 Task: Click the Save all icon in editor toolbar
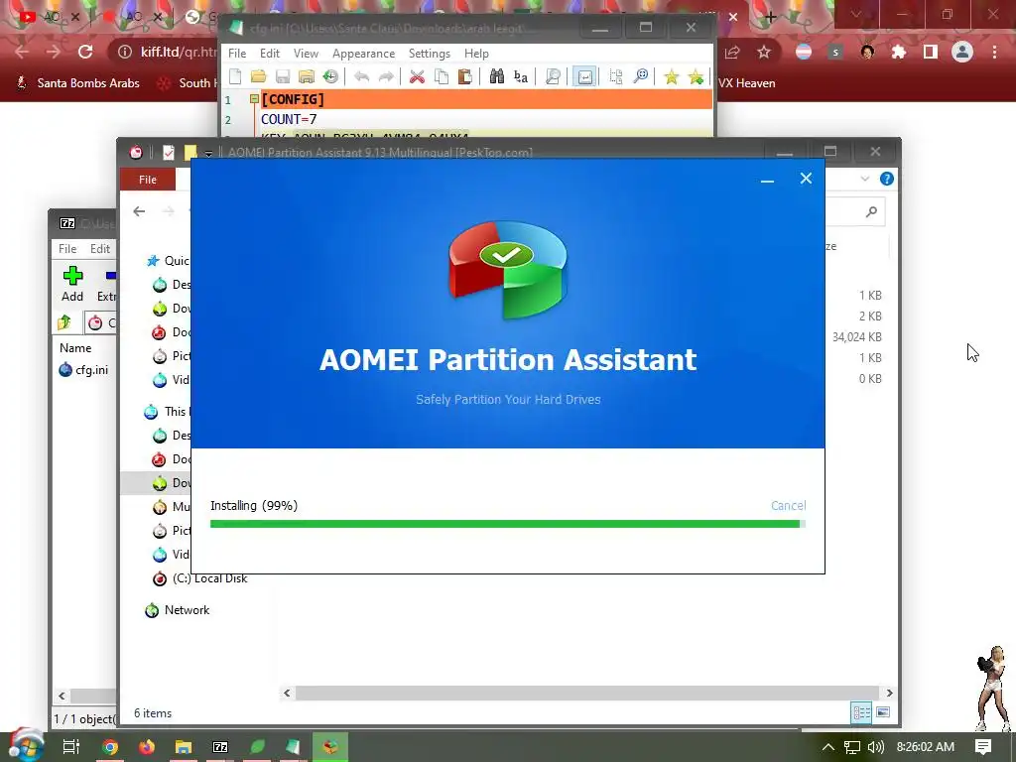307,76
